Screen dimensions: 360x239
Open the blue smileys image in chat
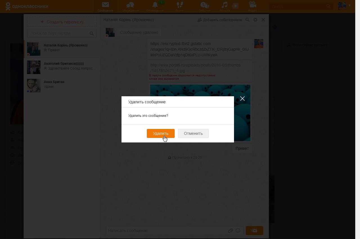coord(200,113)
